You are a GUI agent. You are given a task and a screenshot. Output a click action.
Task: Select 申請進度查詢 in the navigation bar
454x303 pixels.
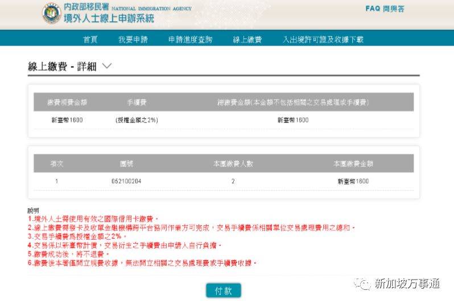[190, 39]
